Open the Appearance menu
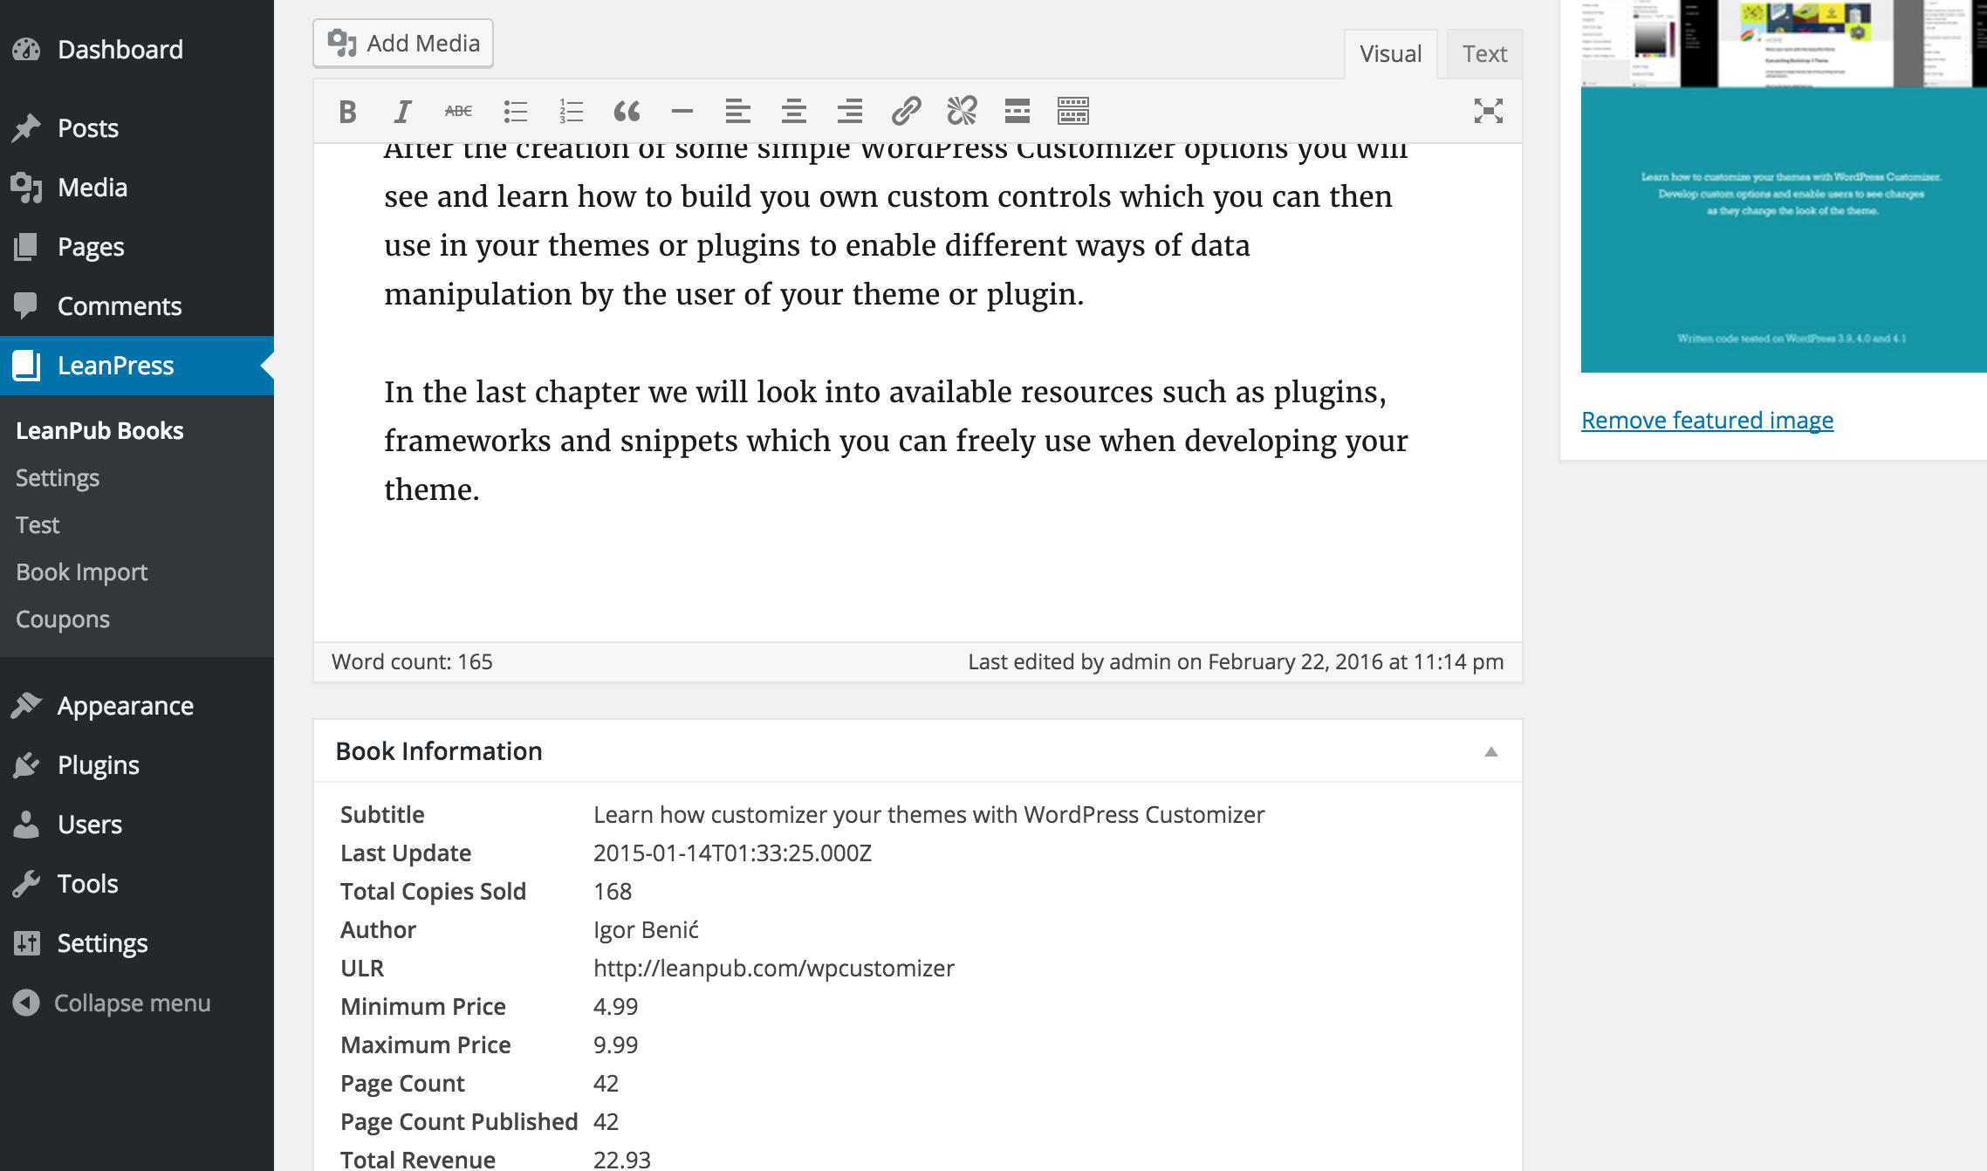The image size is (1987, 1171). pyautogui.click(x=137, y=706)
